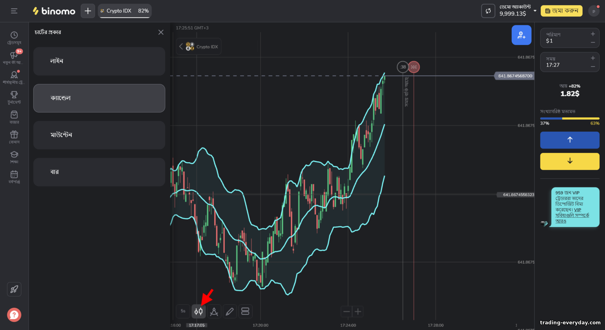Open the indicators compass tool
The image size is (605, 330).
pyautogui.click(x=214, y=311)
